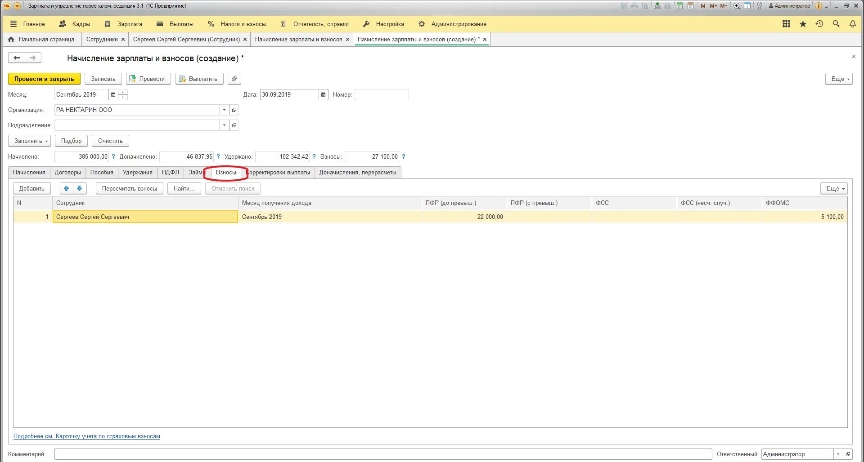Close the Сергеев Сергей Сергеевич tab
This screenshot has height=462, width=864.
[x=245, y=40]
